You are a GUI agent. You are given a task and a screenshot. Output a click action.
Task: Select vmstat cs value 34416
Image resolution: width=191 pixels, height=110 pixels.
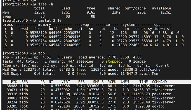147,45
